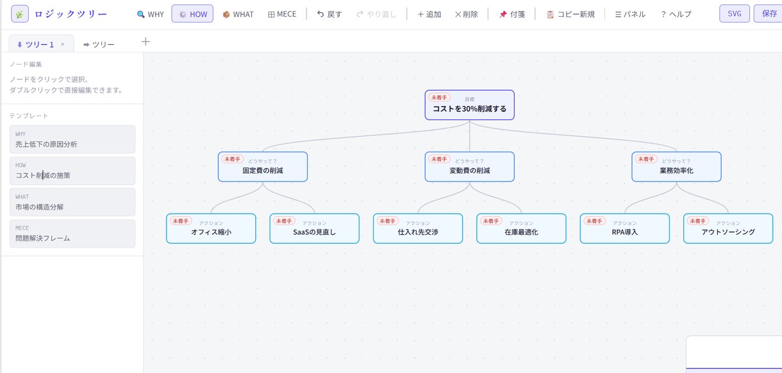This screenshot has width=782, height=373.
Task: Select the 業務効率化 node
Action: [x=676, y=166]
